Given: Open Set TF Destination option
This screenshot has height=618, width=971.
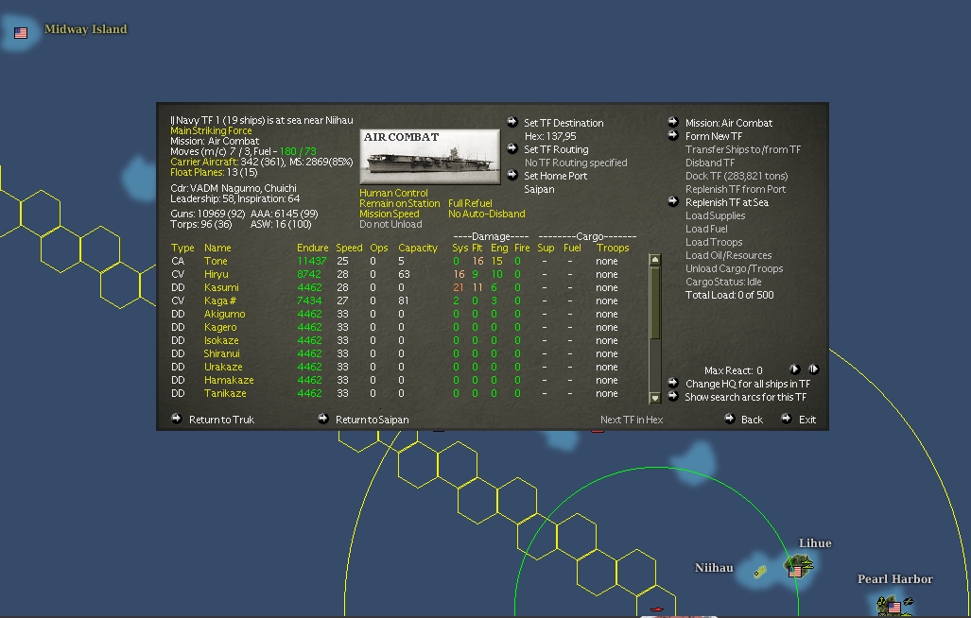Looking at the screenshot, I should tap(564, 123).
